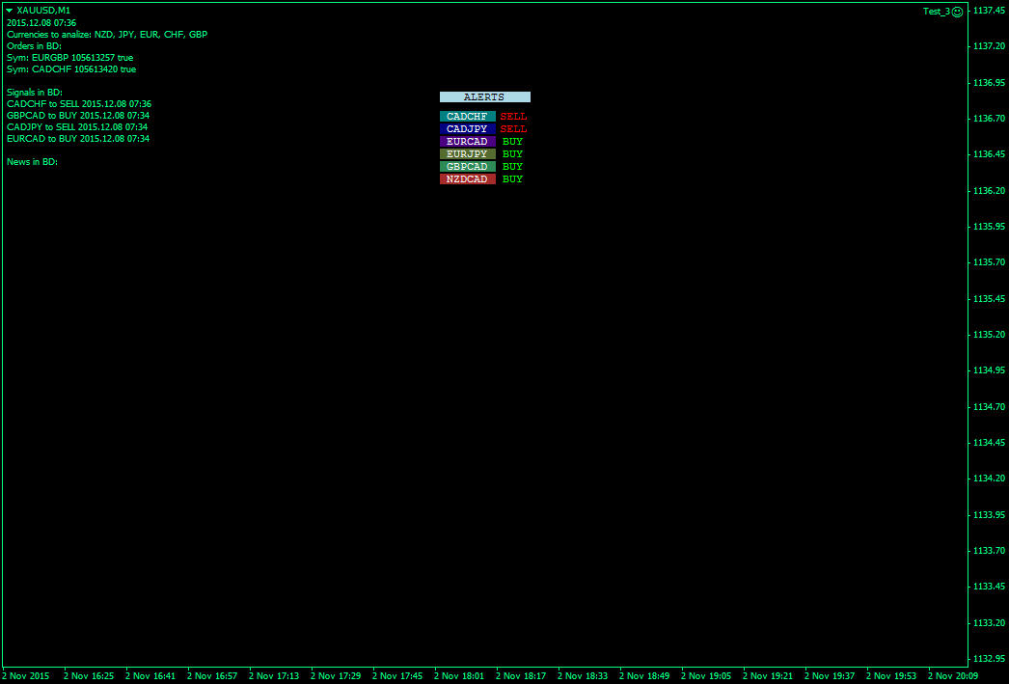Screen dimensions: 1009x684
Task: Select the CADJPY alert label
Action: click(x=467, y=128)
